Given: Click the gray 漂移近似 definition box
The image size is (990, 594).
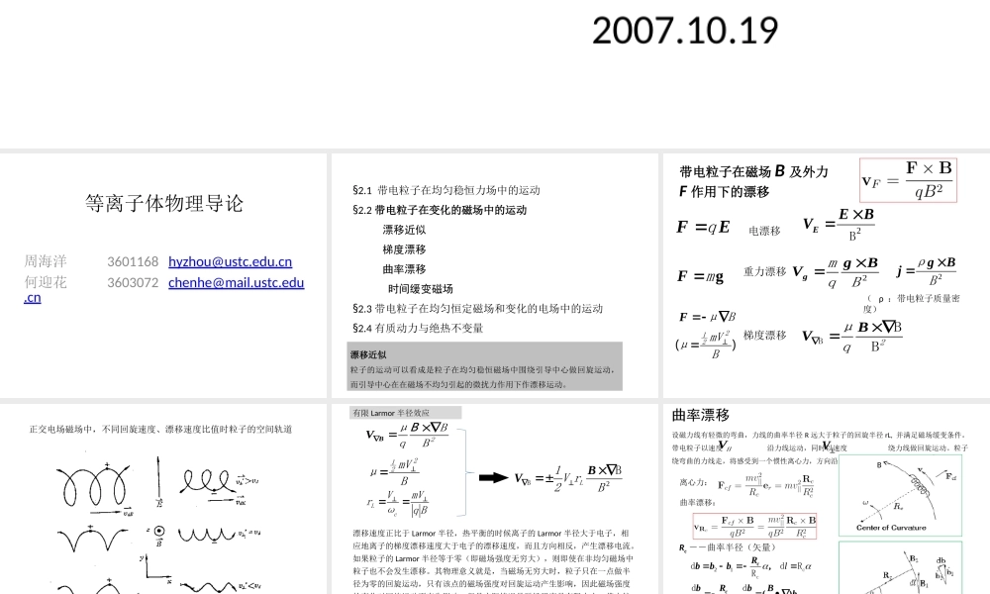Looking at the screenshot, I should click(485, 366).
